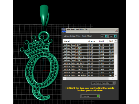Click the horizontal scroll left arrow
Image resolution: width=139 pixels, height=104 pixels.
click(64, 79)
